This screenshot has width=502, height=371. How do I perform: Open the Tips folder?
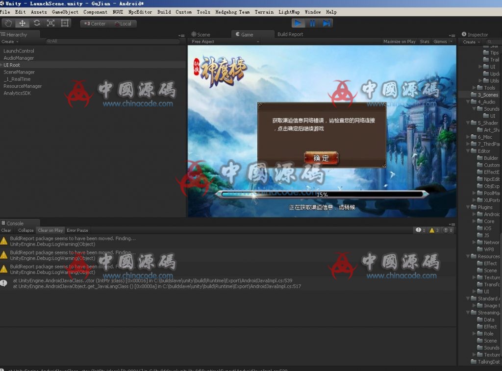tap(490, 53)
